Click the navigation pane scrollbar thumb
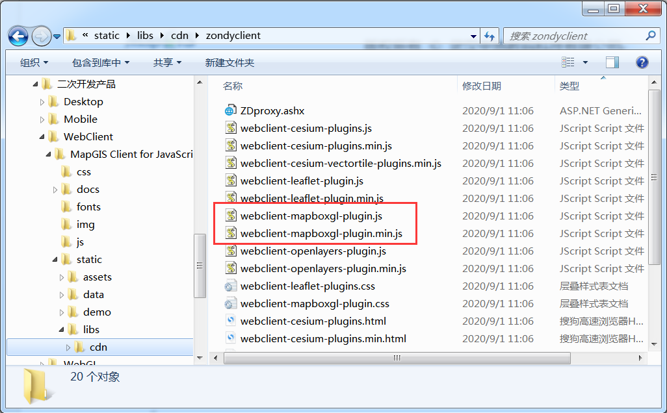The width and height of the screenshot is (667, 413). click(200, 266)
